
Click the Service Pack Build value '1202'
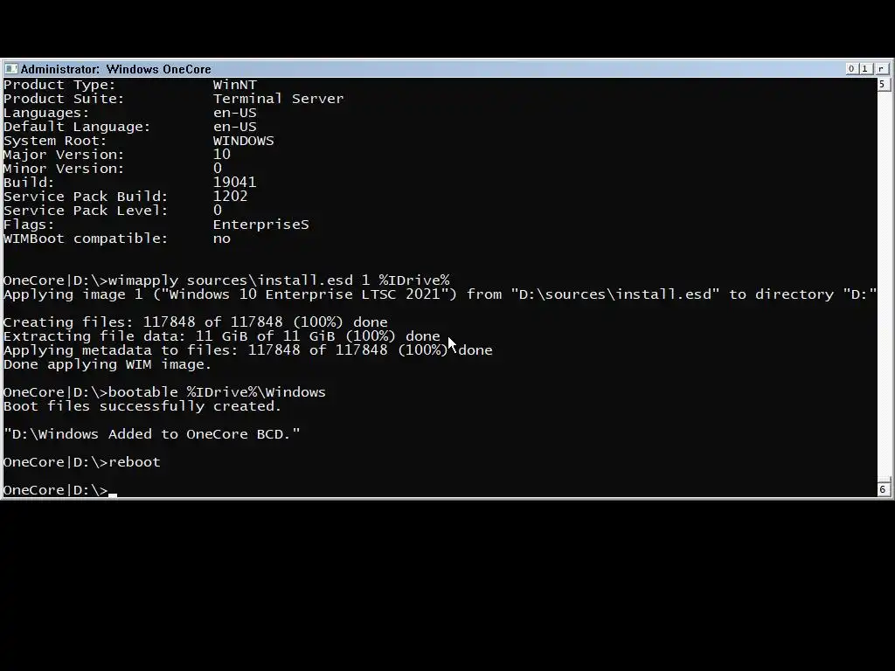[x=230, y=197]
